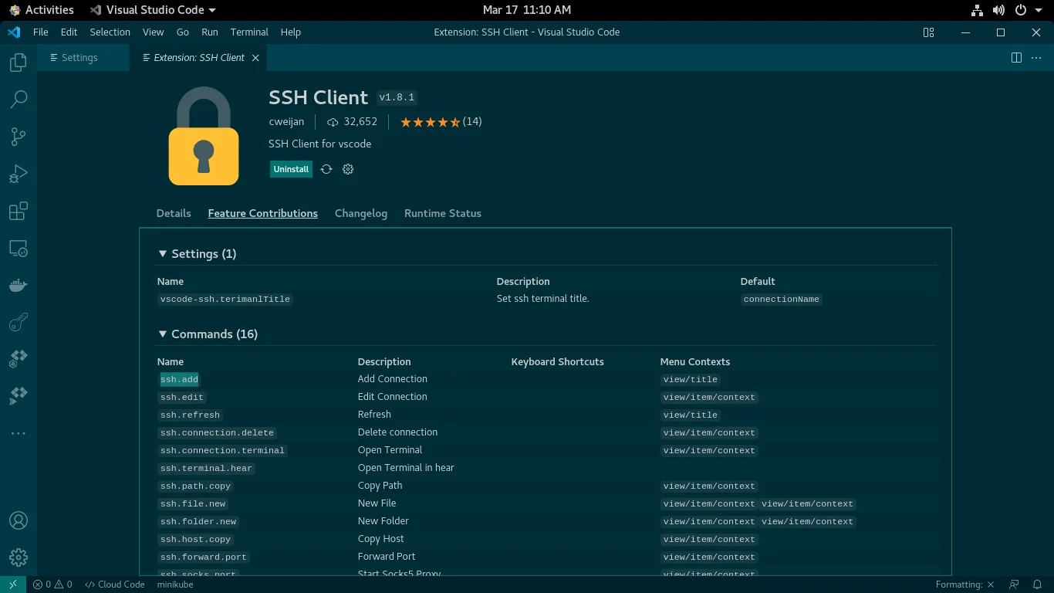Show additional views via the ellipsis icon

click(19, 433)
